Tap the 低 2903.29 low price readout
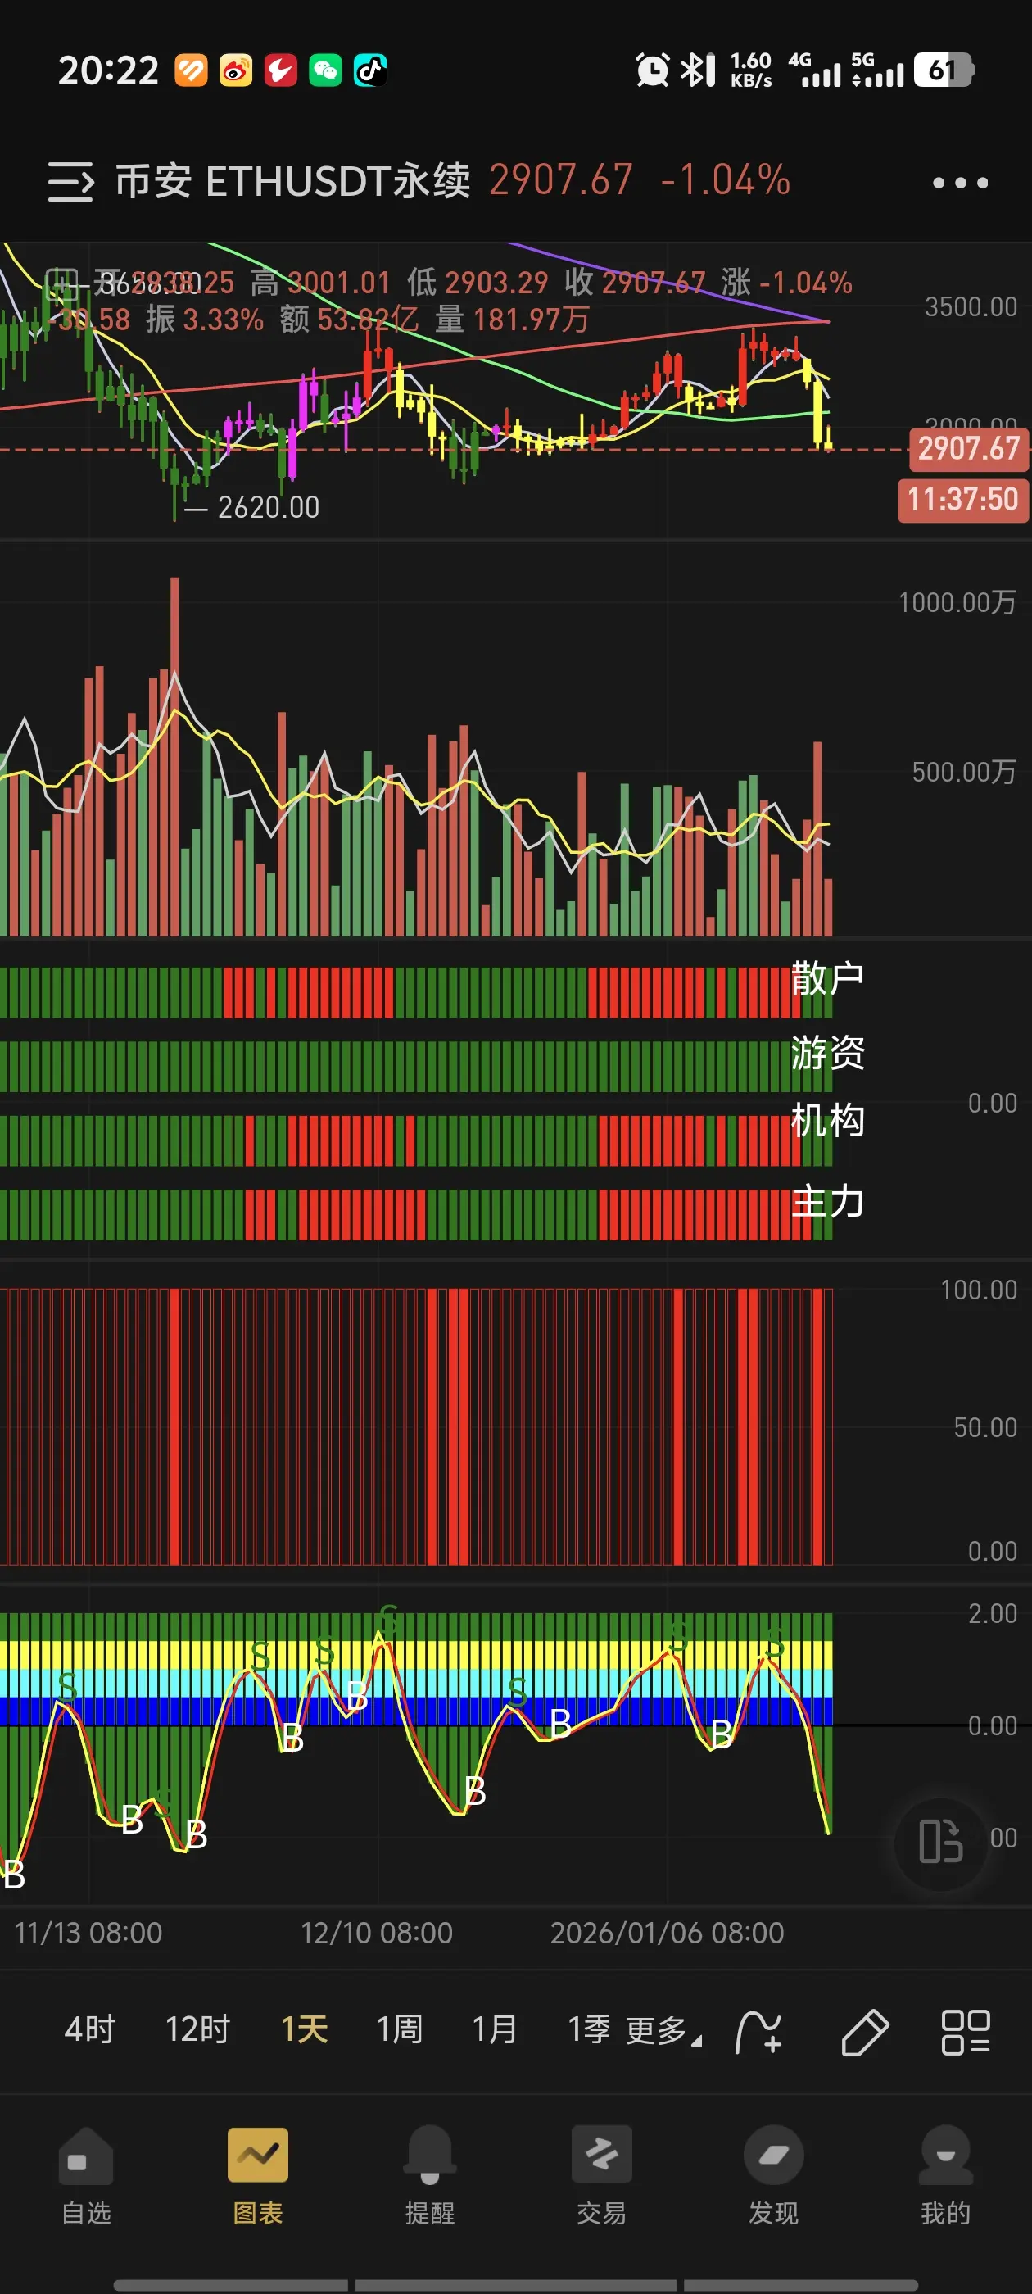Viewport: 1032px width, 2294px height. (x=478, y=283)
